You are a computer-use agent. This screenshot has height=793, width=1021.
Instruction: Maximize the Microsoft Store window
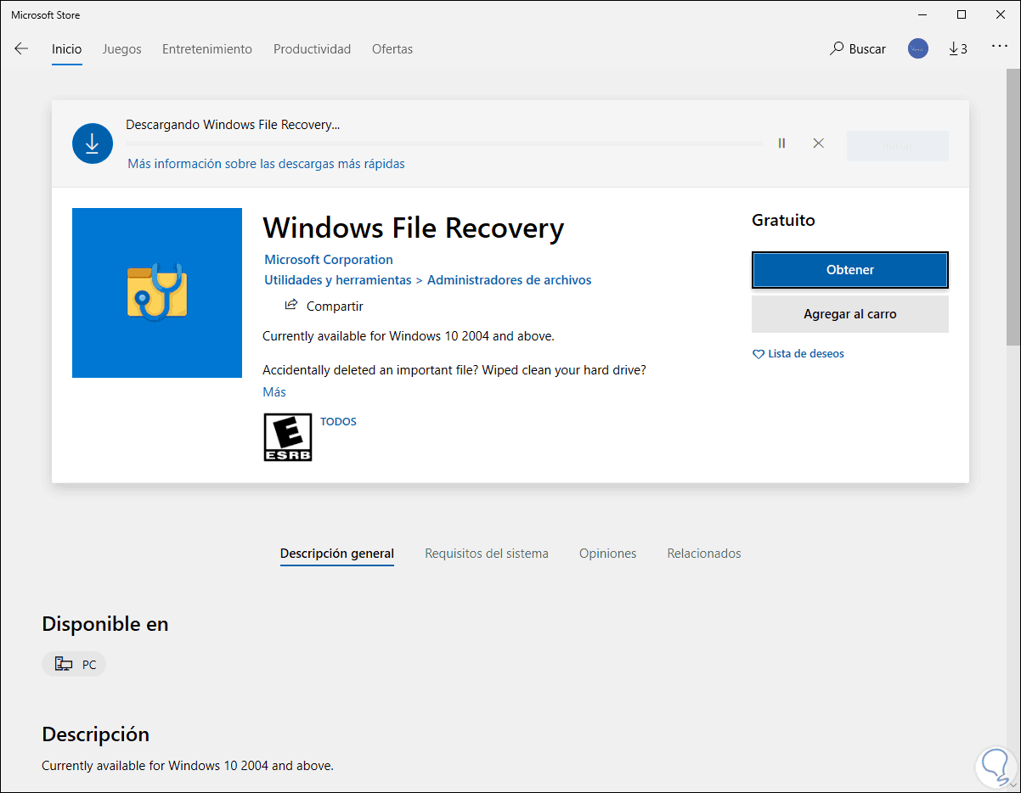(x=962, y=14)
